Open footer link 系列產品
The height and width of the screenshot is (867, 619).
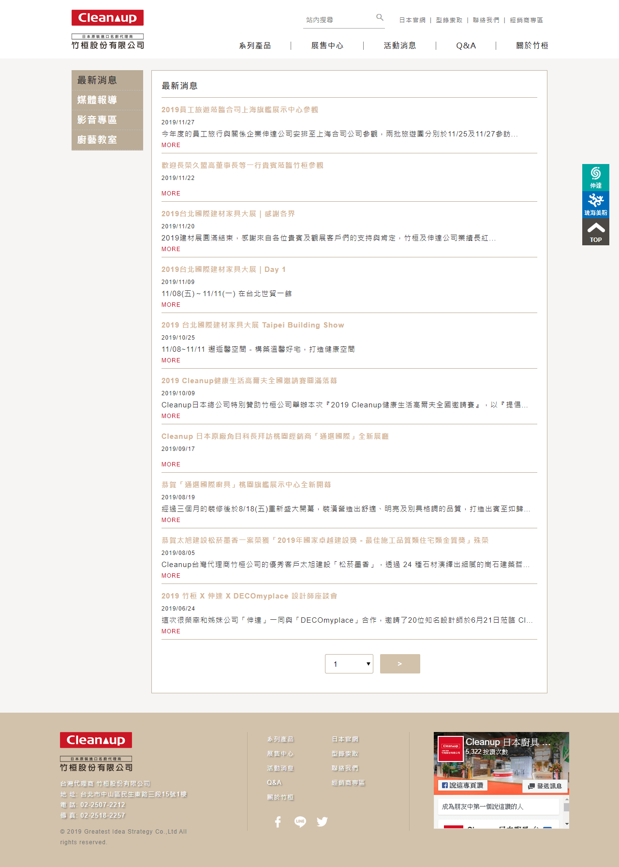point(280,739)
